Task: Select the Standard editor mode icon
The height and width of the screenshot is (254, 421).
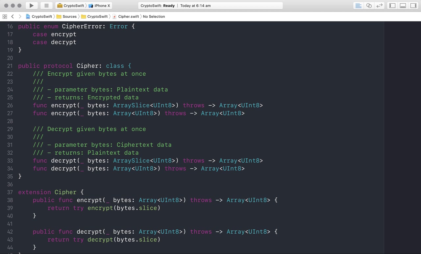Action: (358, 6)
